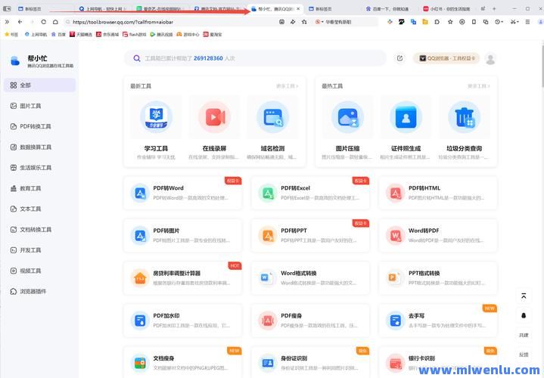Select 全部 in left sidebar
The image size is (544, 378).
pos(39,85)
